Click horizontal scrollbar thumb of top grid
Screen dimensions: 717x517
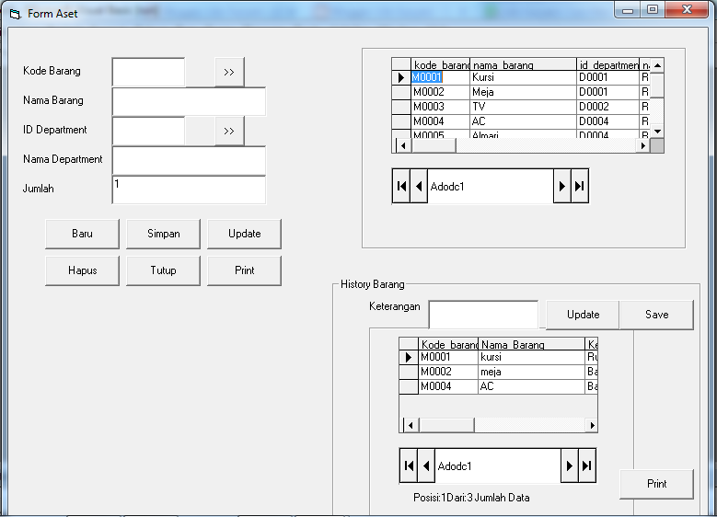click(x=434, y=146)
